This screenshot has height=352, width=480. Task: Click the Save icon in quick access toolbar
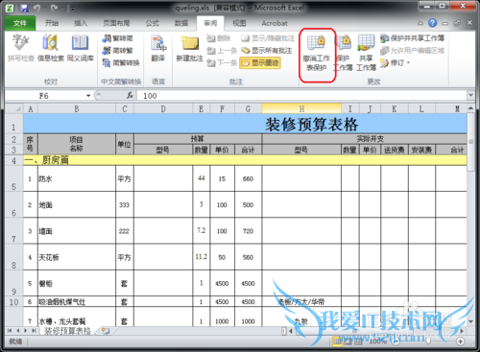(x=24, y=8)
